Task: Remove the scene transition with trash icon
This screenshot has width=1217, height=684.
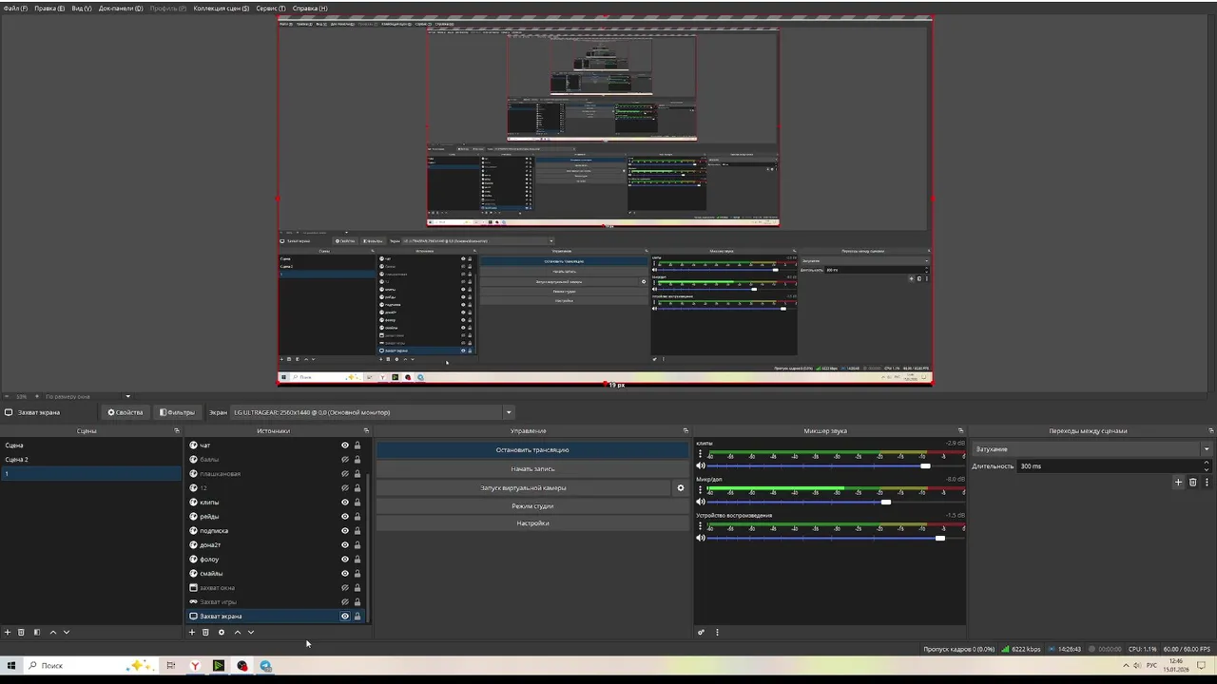Action: coord(1193,482)
